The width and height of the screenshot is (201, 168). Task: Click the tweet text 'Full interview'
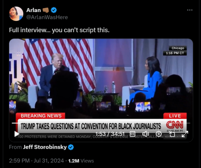coord(27,30)
